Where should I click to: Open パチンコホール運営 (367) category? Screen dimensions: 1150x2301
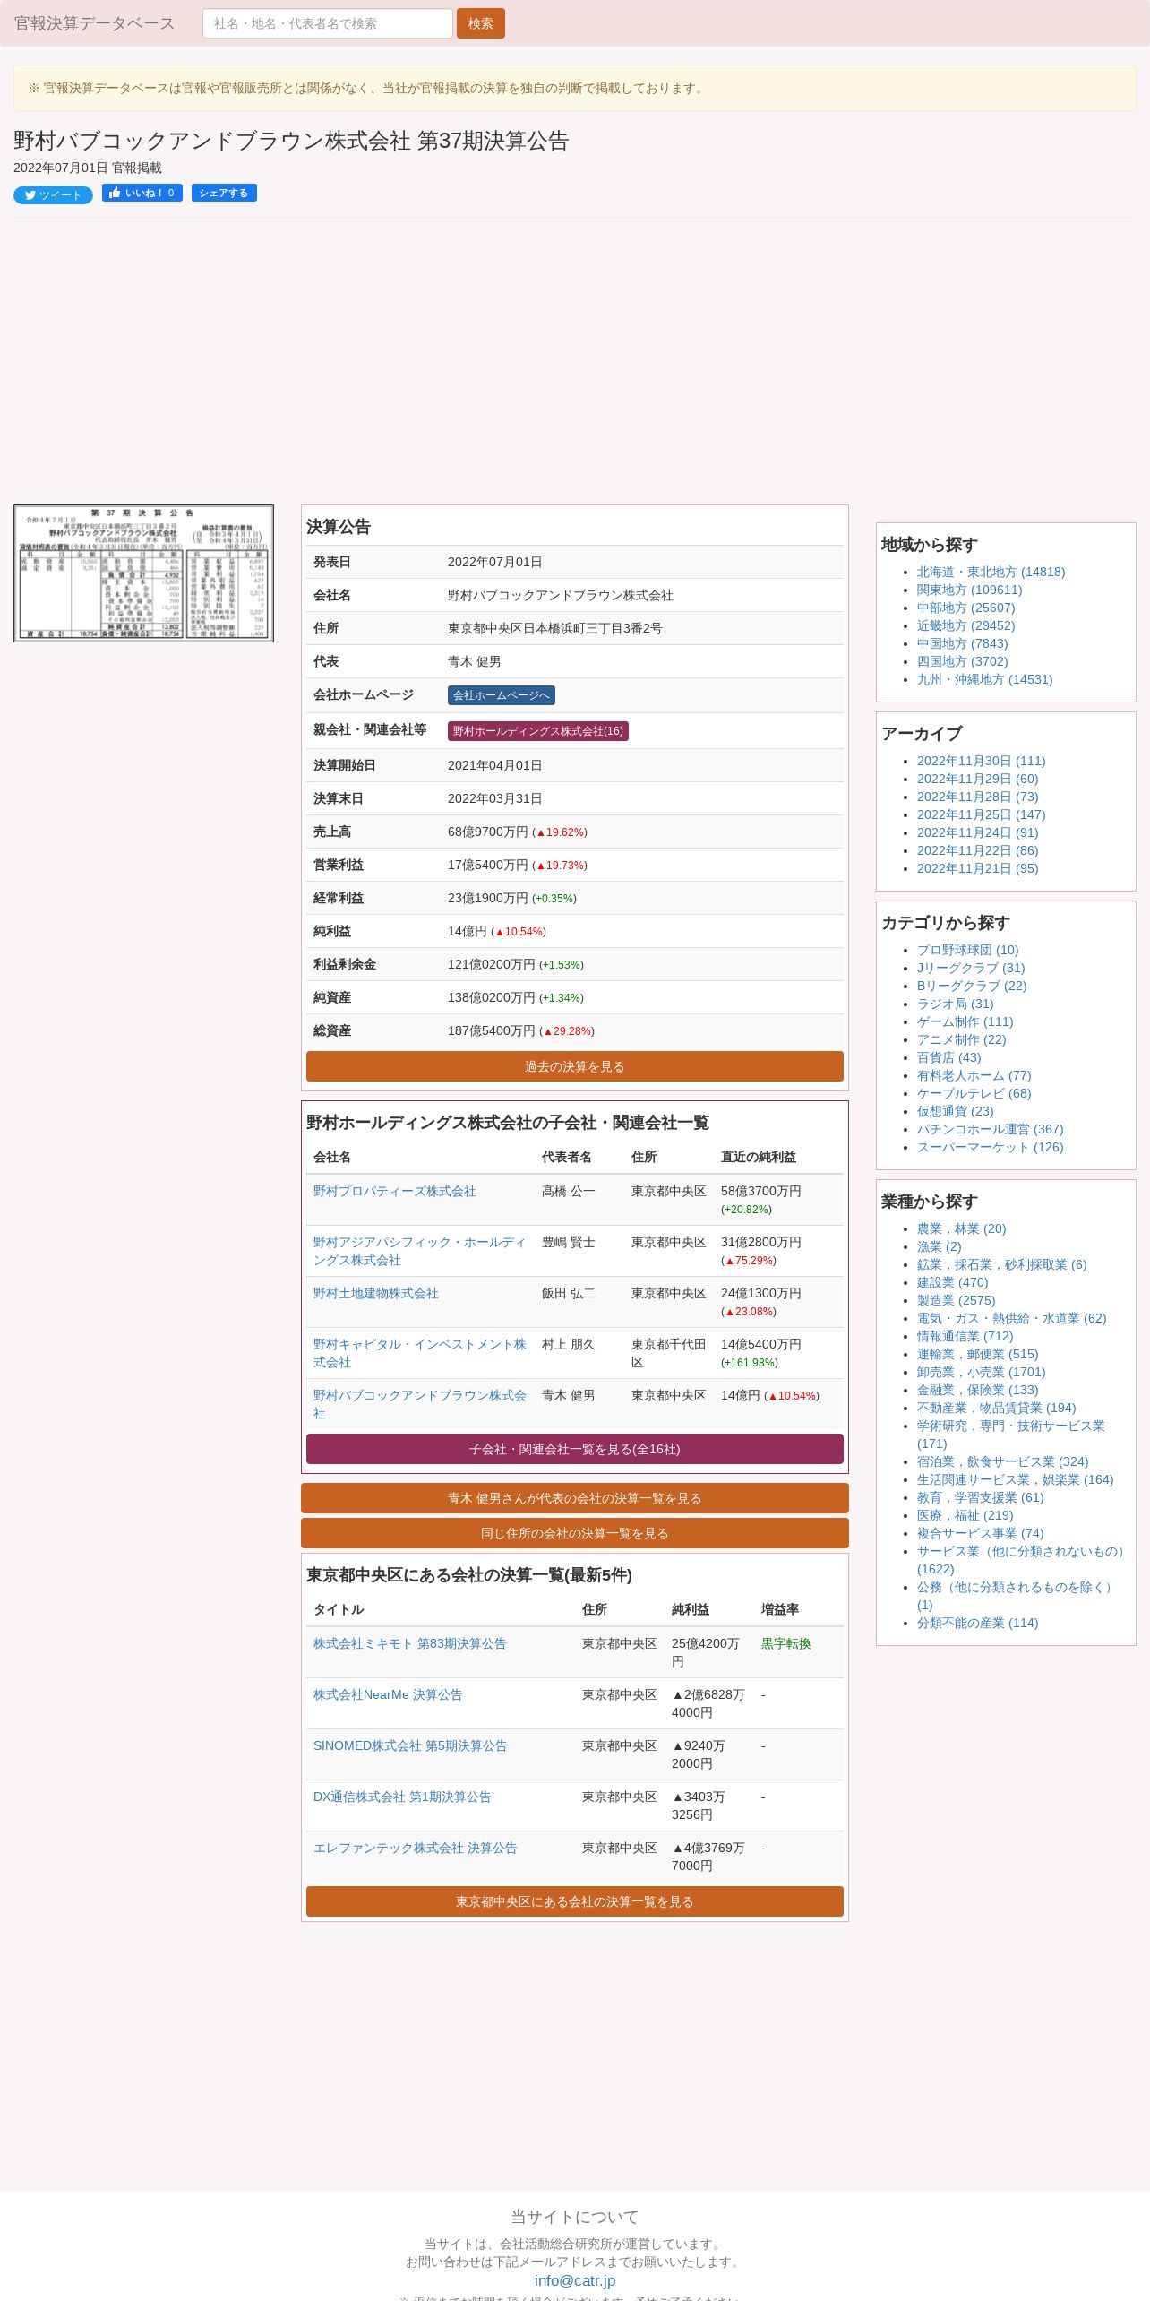990,1129
